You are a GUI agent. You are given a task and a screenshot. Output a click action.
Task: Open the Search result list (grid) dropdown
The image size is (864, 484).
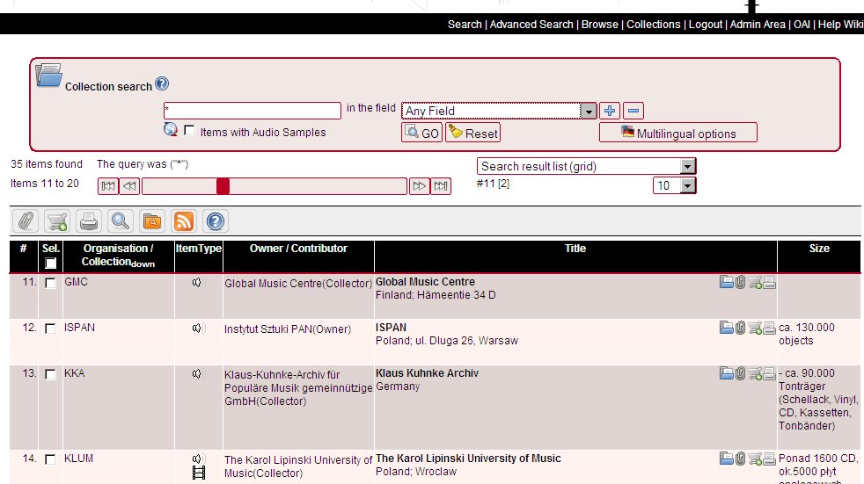point(586,166)
